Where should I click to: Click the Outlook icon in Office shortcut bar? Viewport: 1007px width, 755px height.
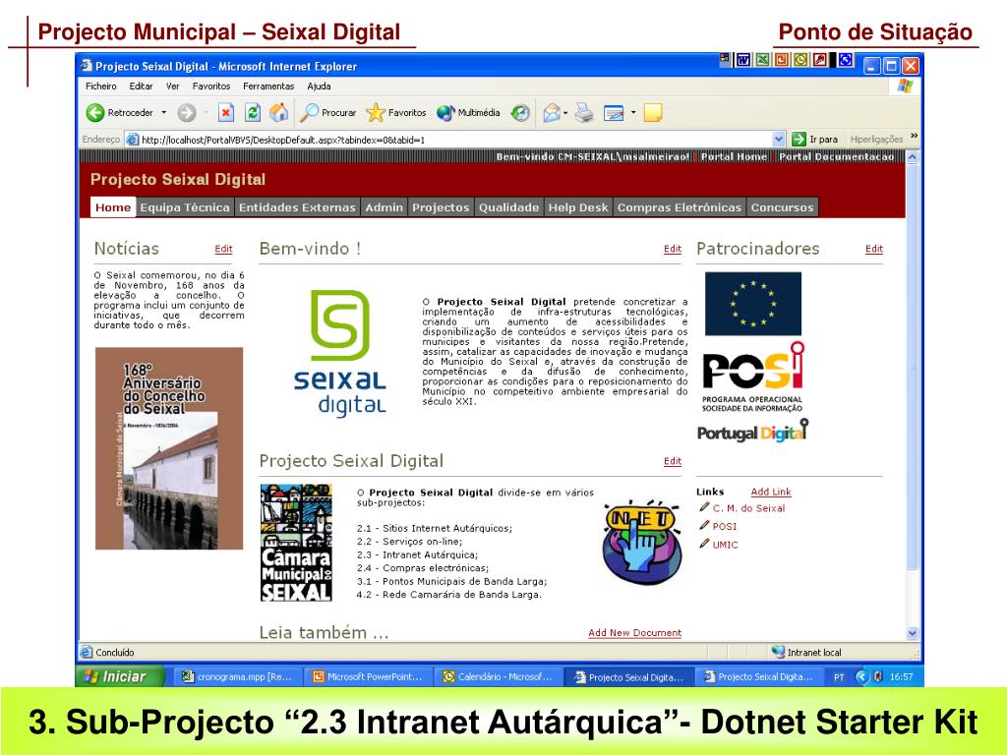tap(800, 60)
